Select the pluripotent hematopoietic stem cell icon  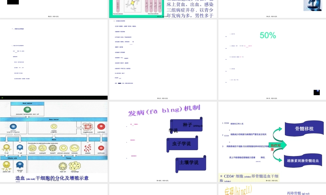pyautogui.click(x=28, y=110)
